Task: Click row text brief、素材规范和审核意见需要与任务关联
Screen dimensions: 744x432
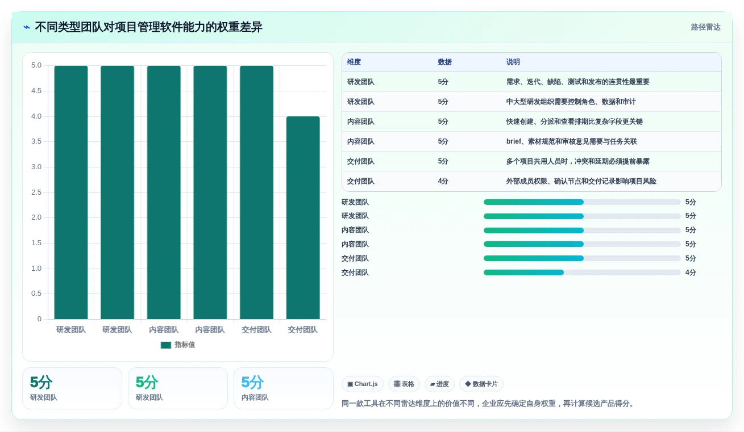Action: [x=572, y=141]
